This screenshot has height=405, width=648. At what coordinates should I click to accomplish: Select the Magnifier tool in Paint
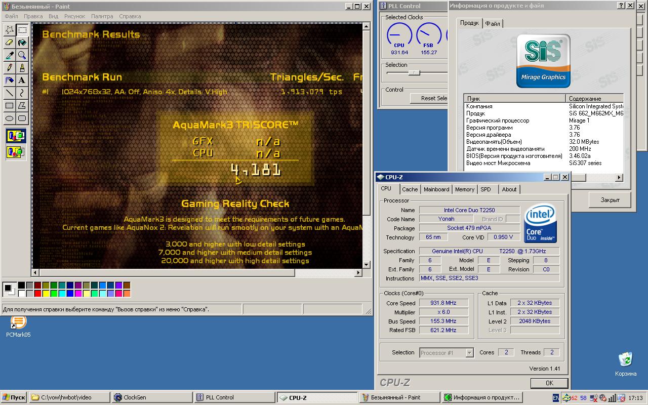(x=22, y=55)
